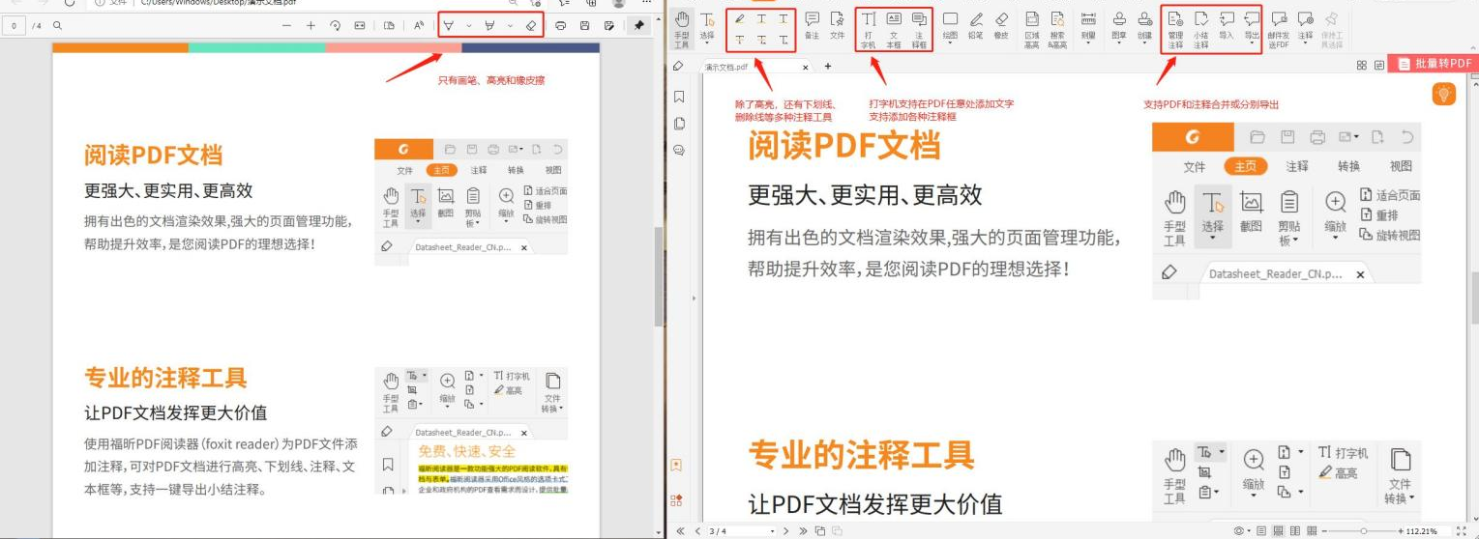Rotate the page in Edge PDF toolbar

click(336, 25)
